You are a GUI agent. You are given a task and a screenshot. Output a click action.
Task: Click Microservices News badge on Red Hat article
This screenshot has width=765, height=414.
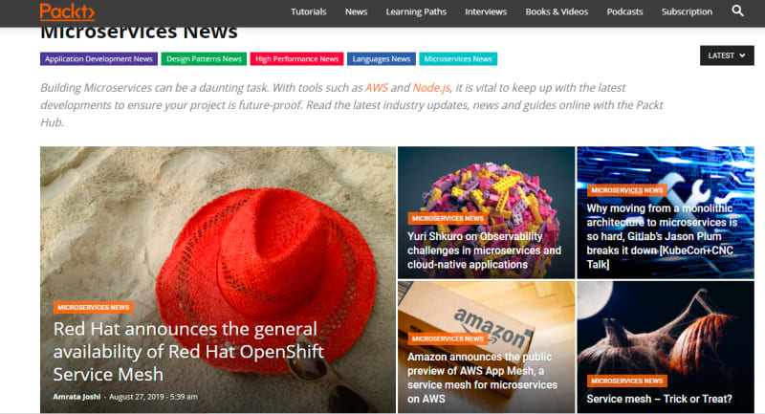[x=93, y=308]
